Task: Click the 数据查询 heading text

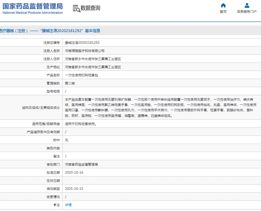Action: click(90, 8)
